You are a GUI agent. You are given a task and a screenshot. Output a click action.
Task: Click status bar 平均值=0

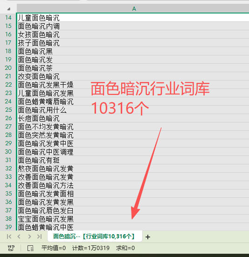coord(54,248)
